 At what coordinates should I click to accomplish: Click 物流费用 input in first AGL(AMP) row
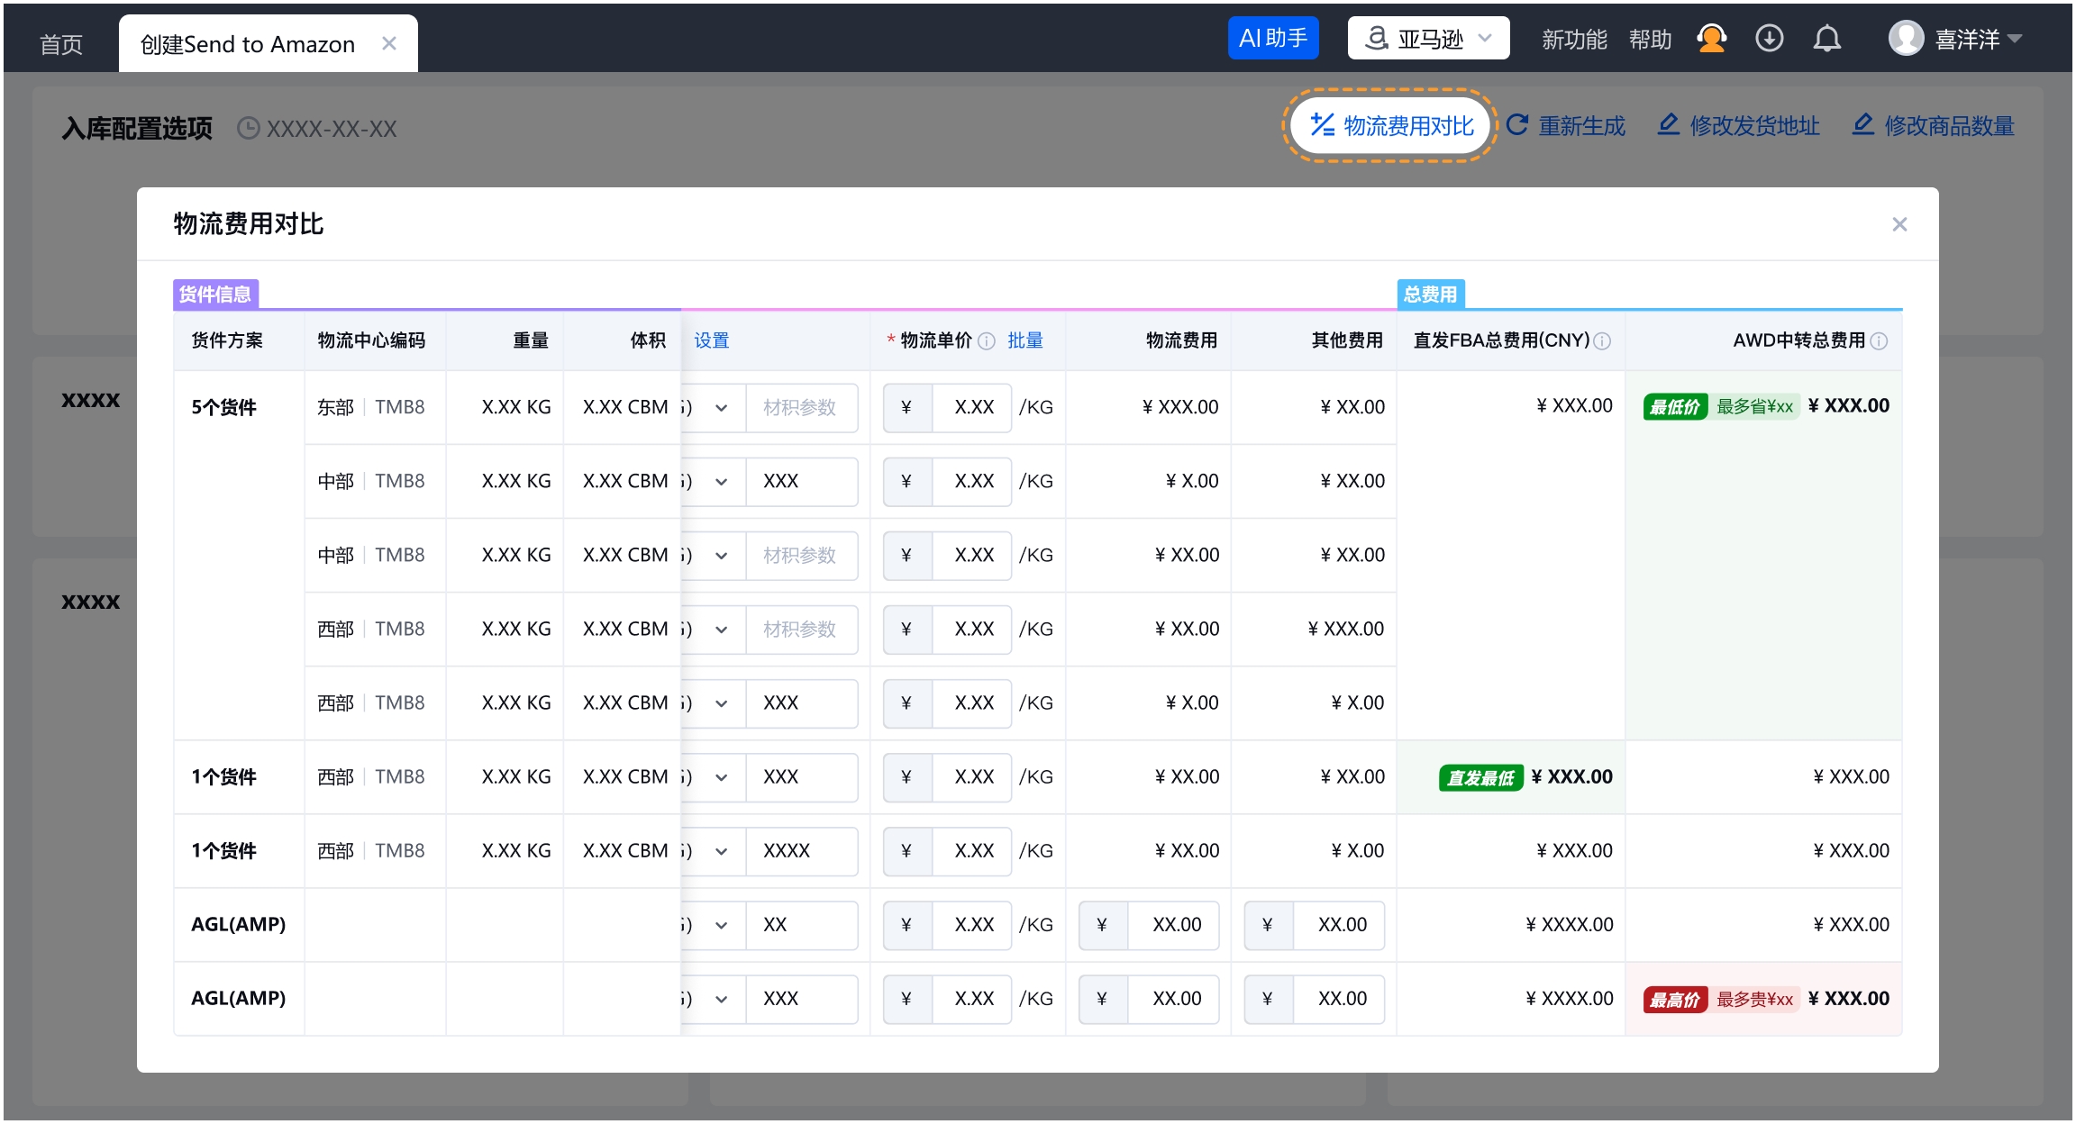1149,925
